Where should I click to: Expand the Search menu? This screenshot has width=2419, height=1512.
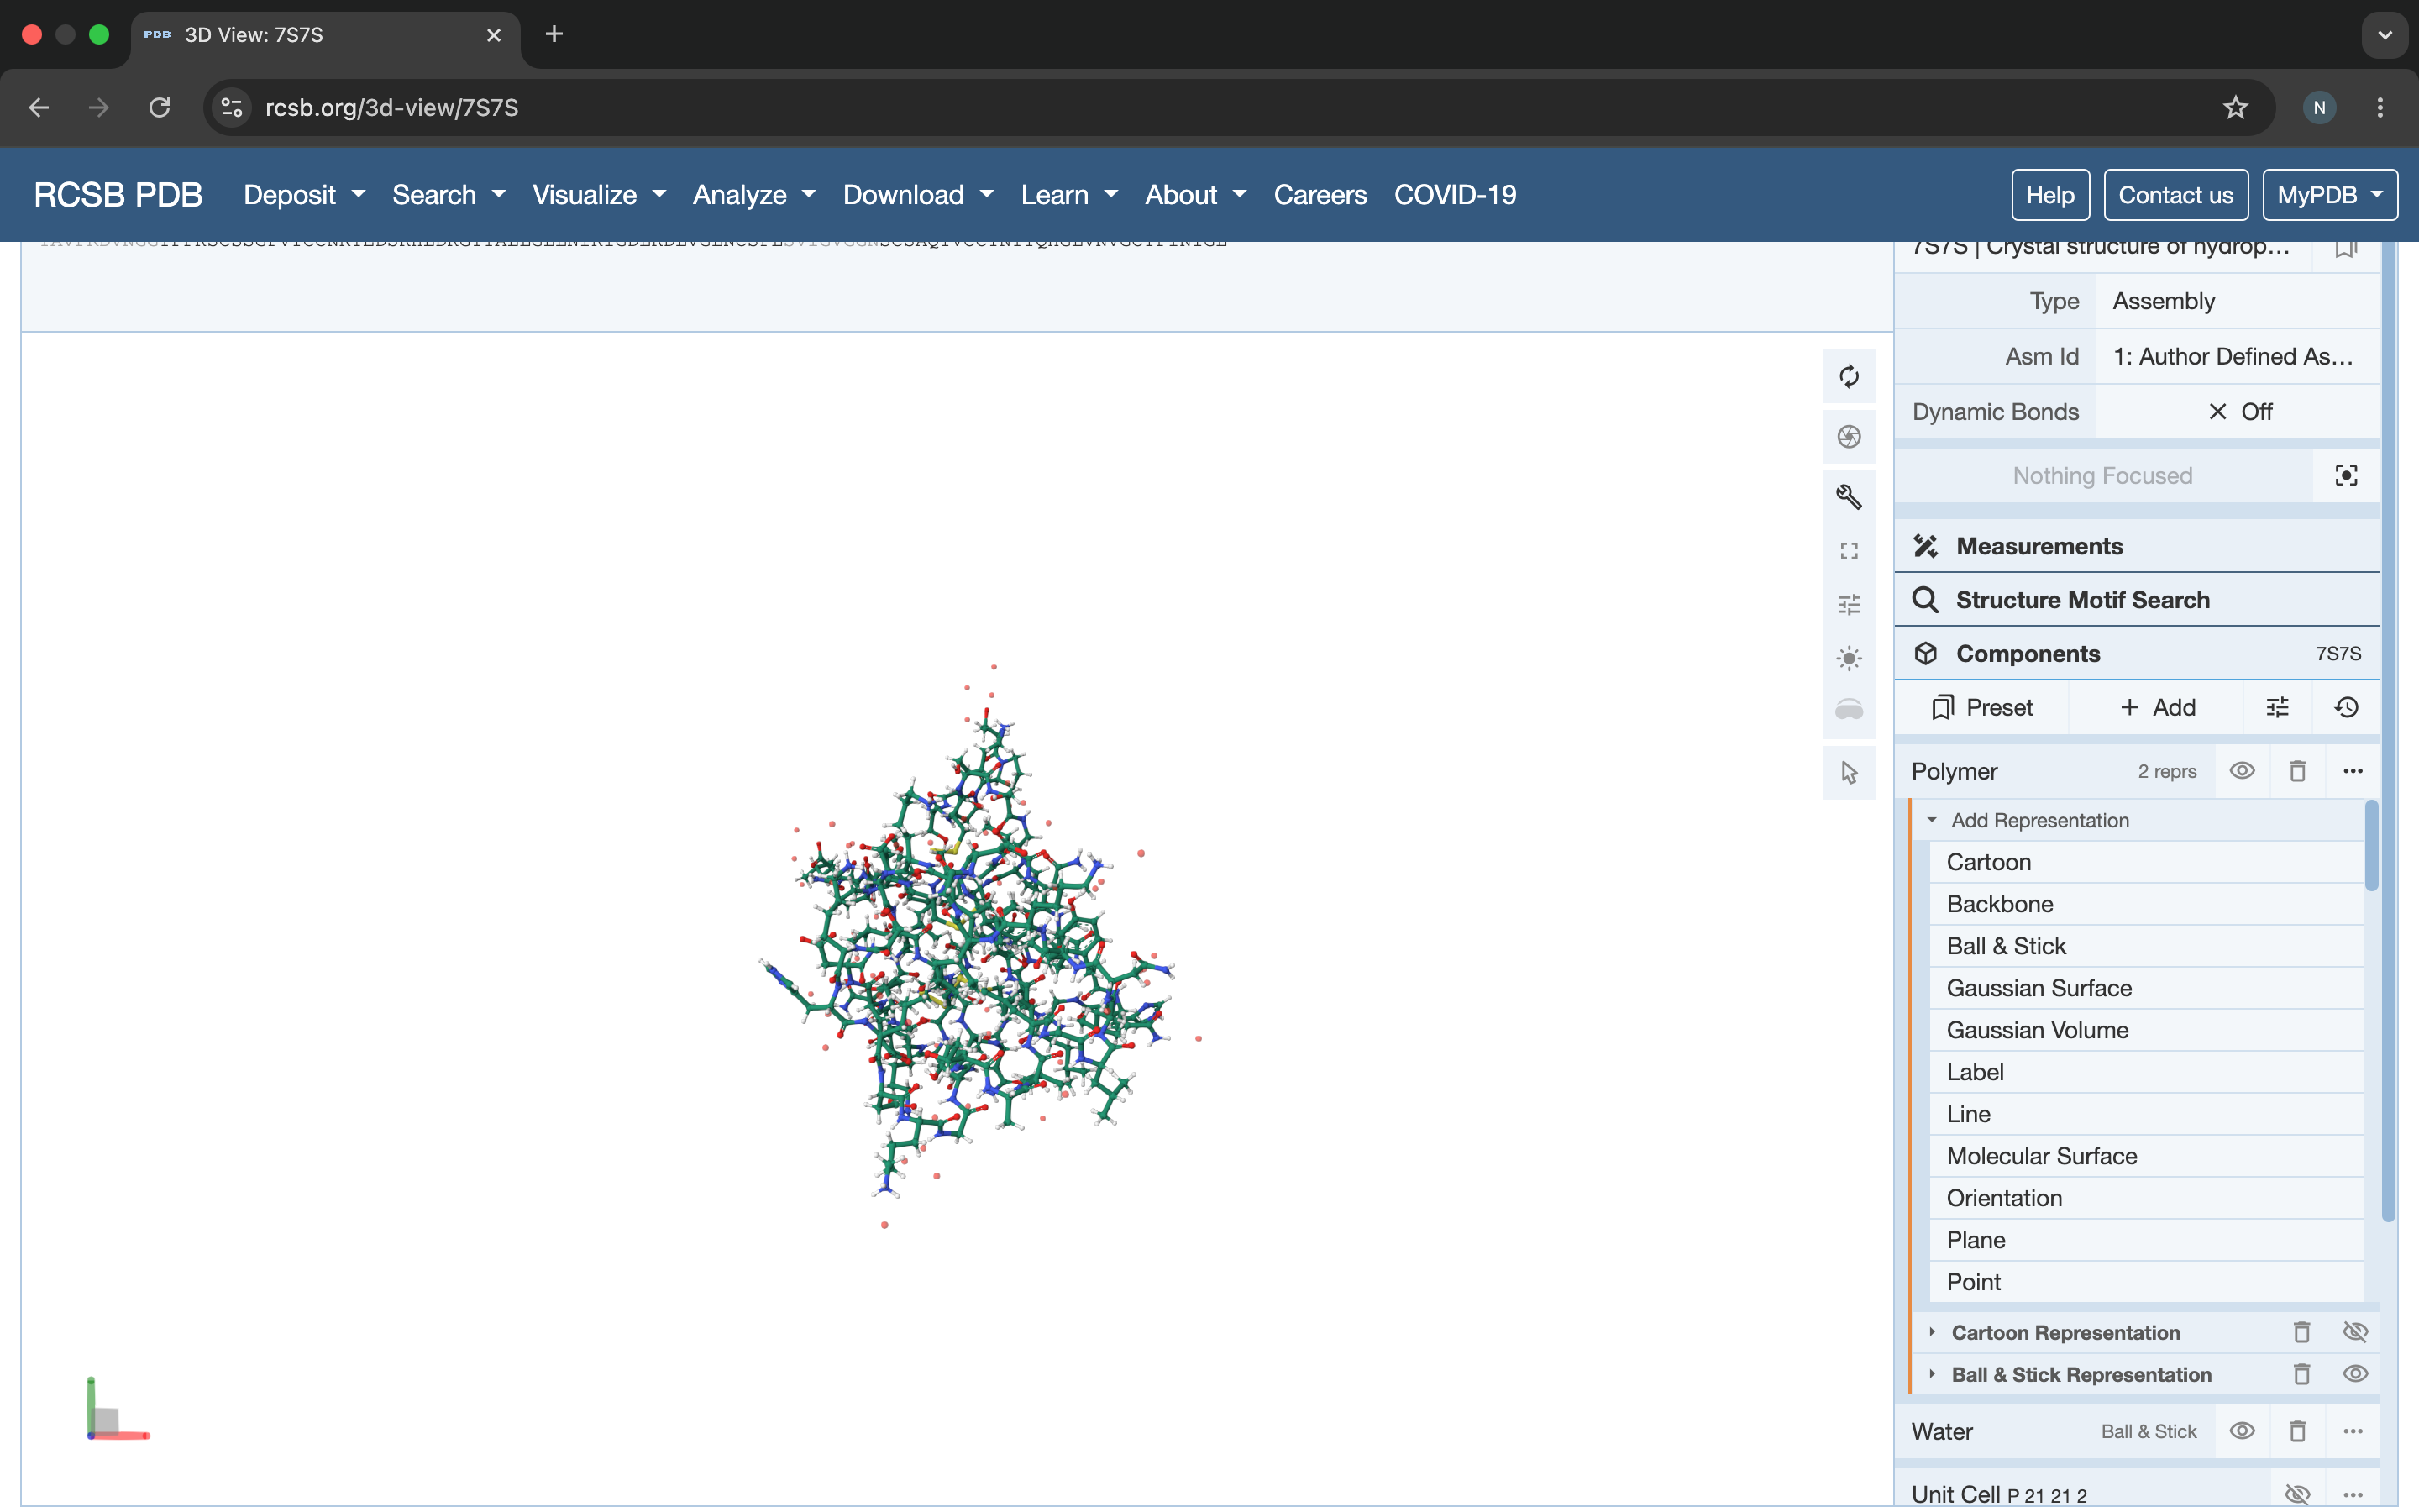[449, 195]
